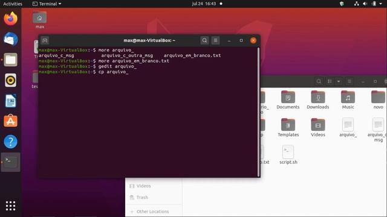Open the clock and calendar panel
This screenshot has height=217, width=387.
[x=204, y=4]
